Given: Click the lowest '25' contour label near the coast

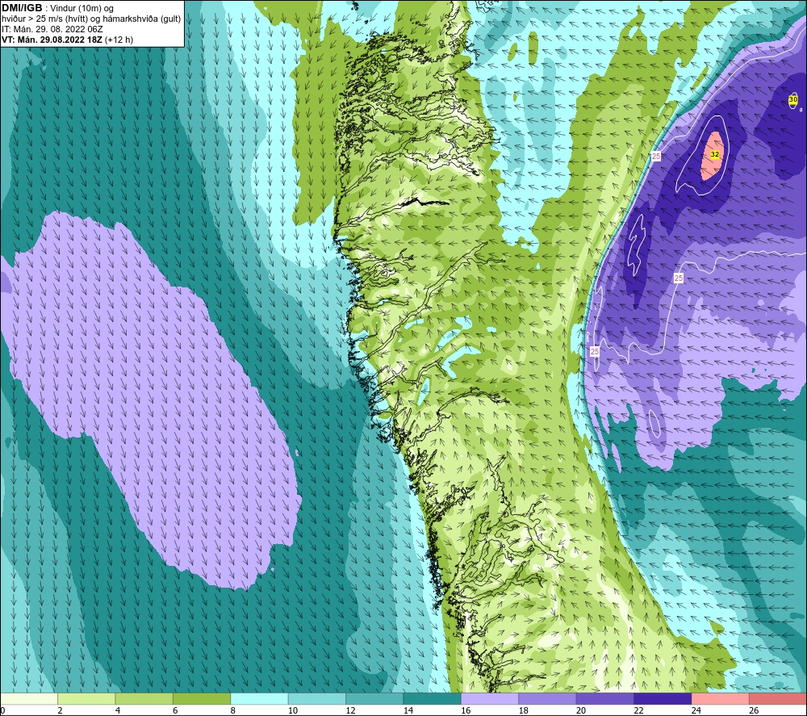Looking at the screenshot, I should tap(595, 352).
